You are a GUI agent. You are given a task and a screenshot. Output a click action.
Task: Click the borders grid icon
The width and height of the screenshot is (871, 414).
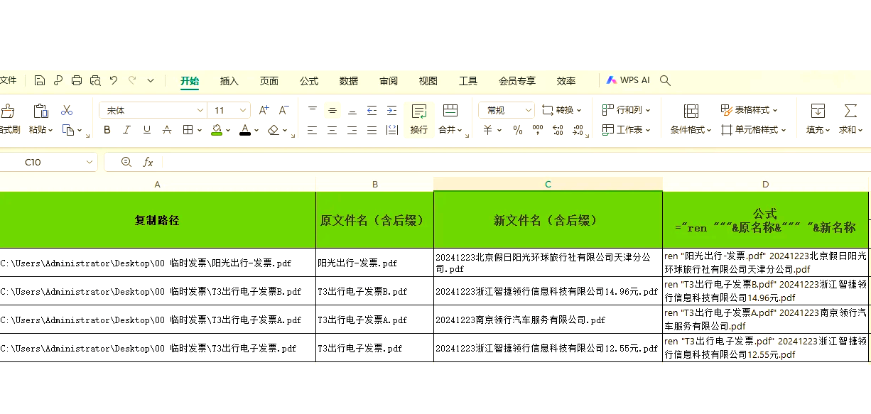tap(188, 130)
